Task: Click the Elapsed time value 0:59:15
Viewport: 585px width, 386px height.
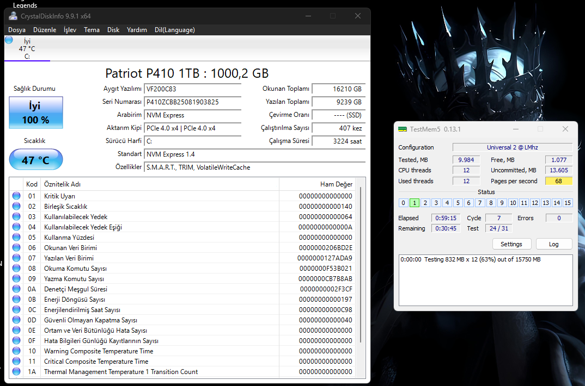Action: point(446,218)
